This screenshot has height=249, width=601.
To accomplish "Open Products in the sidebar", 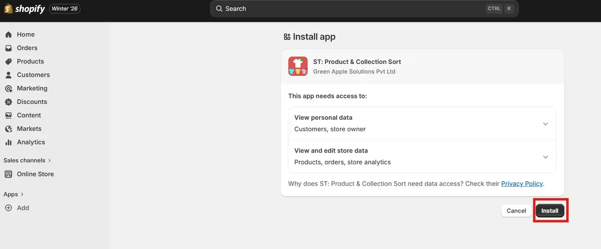I will point(31,61).
